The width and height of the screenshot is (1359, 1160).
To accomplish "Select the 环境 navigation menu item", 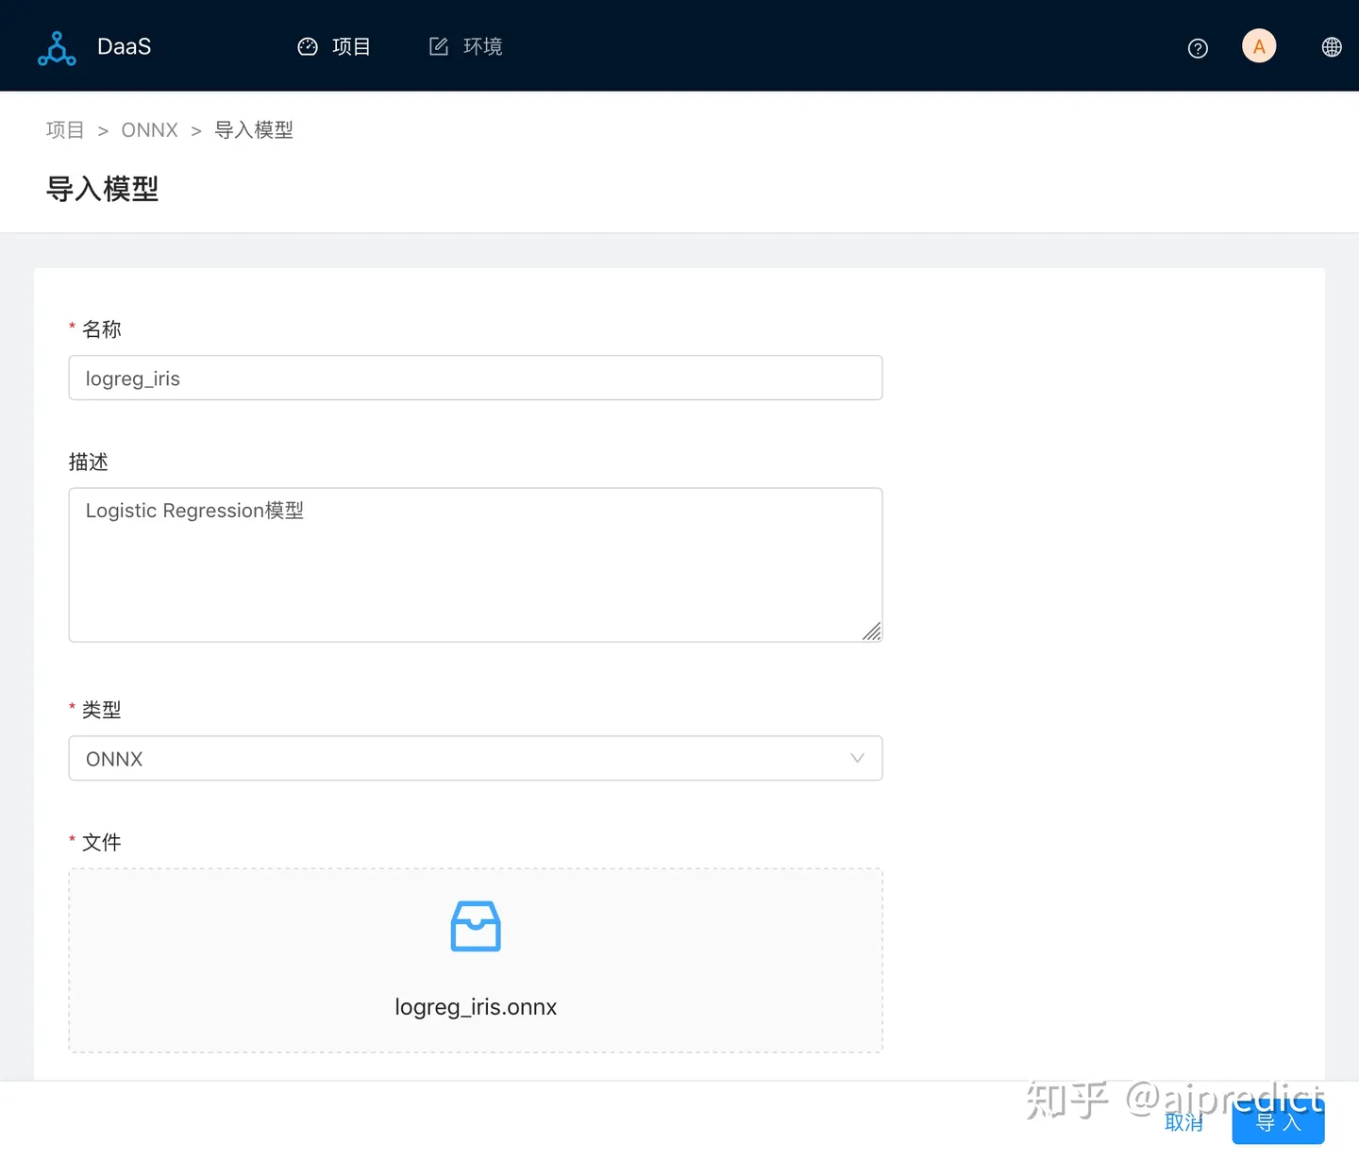I will [483, 45].
